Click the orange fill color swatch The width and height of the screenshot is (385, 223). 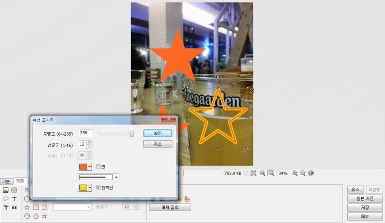tap(83, 167)
